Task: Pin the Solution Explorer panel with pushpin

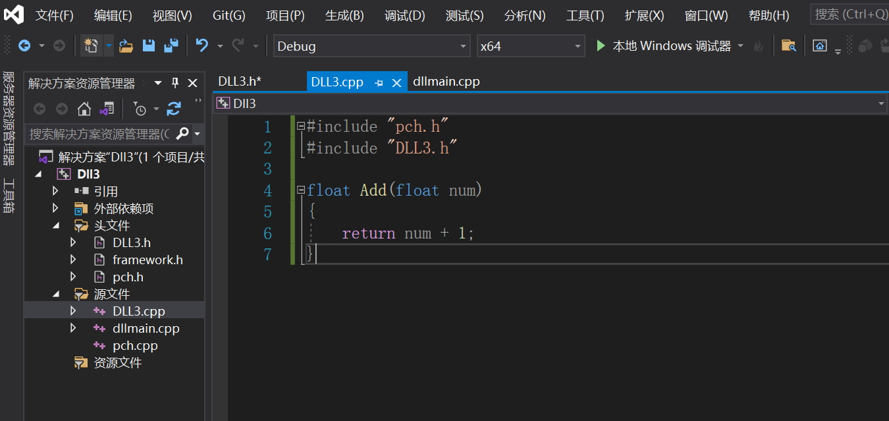Action: (175, 83)
